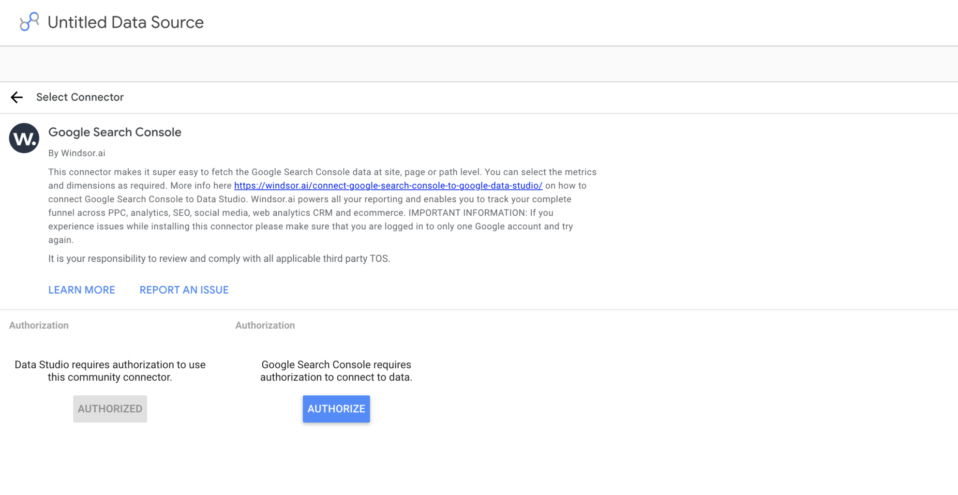Click the Google Search Console connector heading
The image size is (958, 495).
tap(115, 132)
